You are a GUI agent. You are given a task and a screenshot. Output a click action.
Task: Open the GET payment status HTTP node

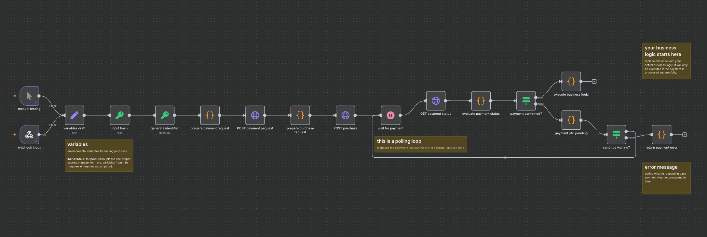[x=436, y=101]
